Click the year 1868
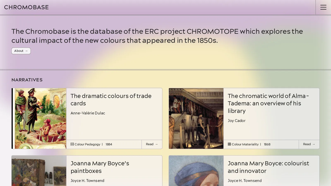The image size is (331, 186). coord(267,144)
